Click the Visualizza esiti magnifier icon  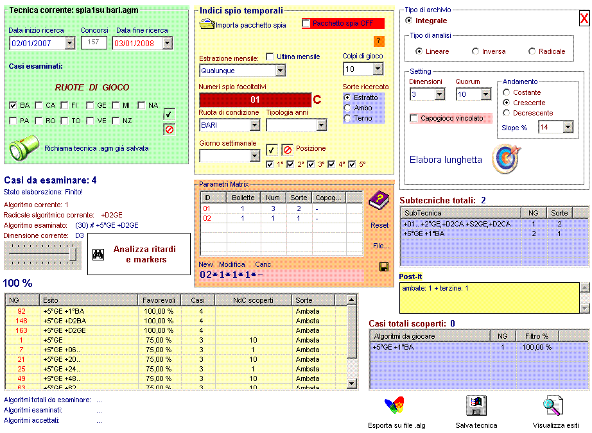click(553, 405)
